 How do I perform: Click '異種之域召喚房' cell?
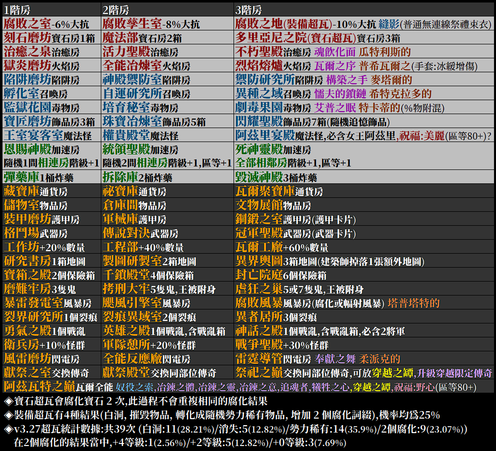pos(364,93)
